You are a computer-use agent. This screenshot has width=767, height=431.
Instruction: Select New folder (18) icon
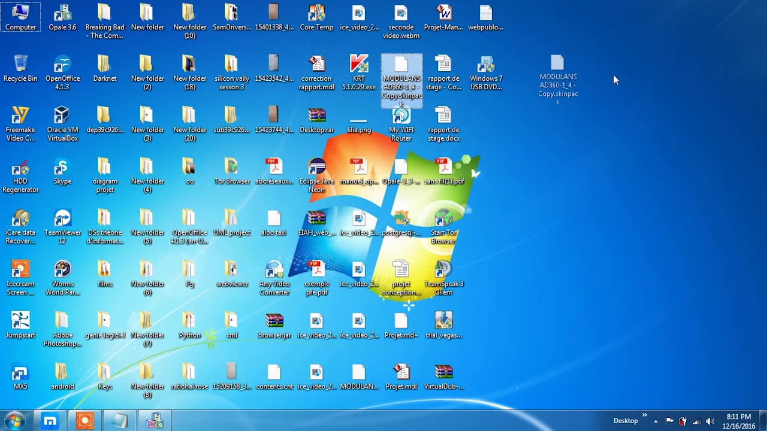point(189,73)
